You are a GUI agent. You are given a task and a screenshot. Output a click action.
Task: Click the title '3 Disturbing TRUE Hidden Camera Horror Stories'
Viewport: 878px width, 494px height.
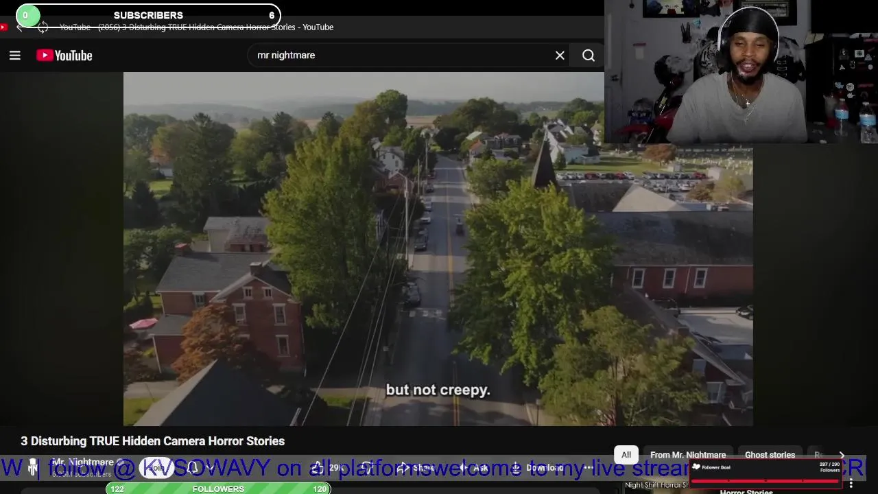152,441
